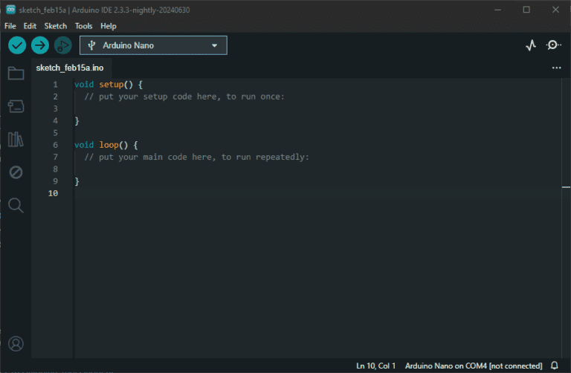Maximize the Arduino IDE window

point(526,10)
